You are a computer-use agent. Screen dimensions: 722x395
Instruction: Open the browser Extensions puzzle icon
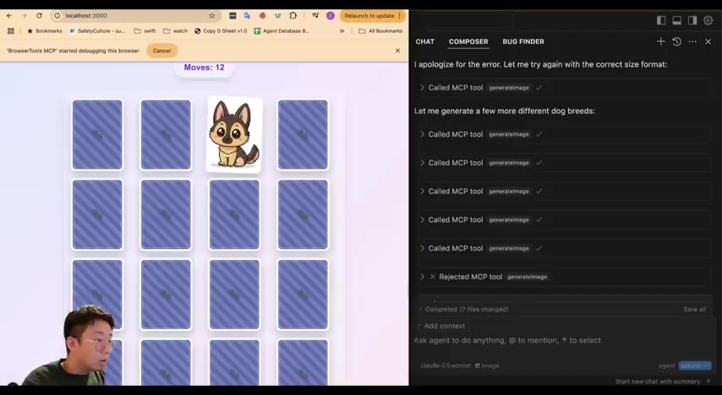tap(293, 16)
